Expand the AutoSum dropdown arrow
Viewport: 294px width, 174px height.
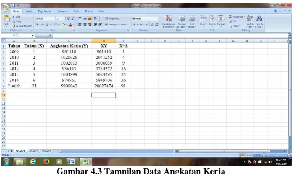coord(244,17)
